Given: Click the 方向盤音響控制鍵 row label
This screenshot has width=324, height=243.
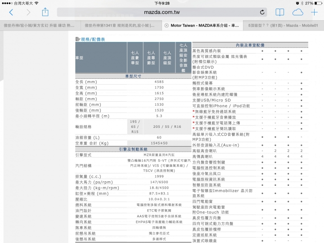Looking at the screenshot, I should tap(209, 162).
